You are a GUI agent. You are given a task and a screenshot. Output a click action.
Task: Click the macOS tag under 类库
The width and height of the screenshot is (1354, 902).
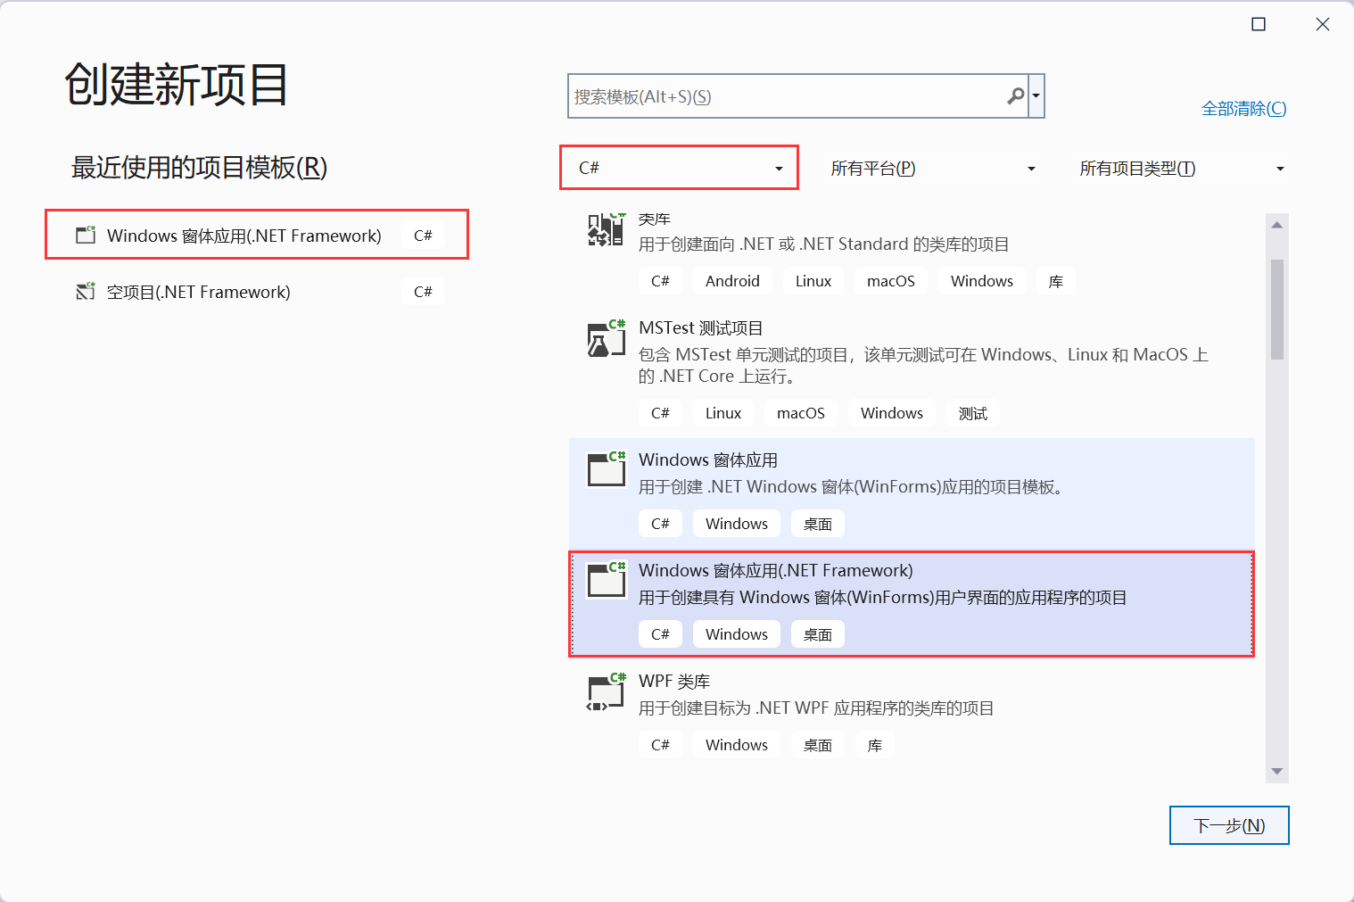point(891,281)
